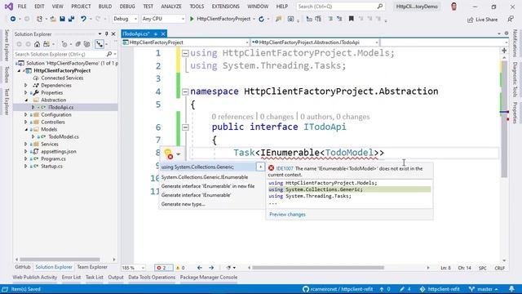Image resolution: width=522 pixels, height=294 pixels.
Task: Click the search magnifier in Solution Explorer
Action: click(108, 54)
